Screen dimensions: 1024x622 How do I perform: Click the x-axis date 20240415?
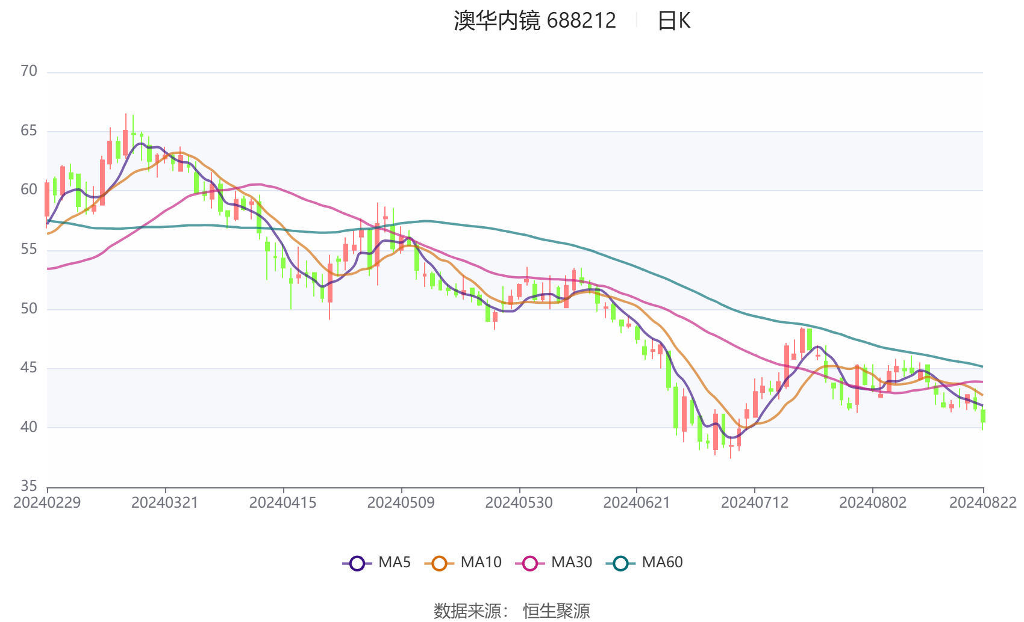tap(283, 503)
